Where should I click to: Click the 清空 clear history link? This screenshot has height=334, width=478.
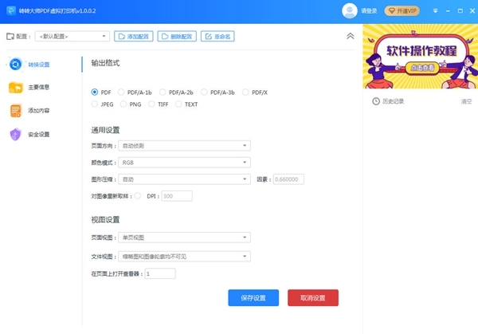point(466,101)
